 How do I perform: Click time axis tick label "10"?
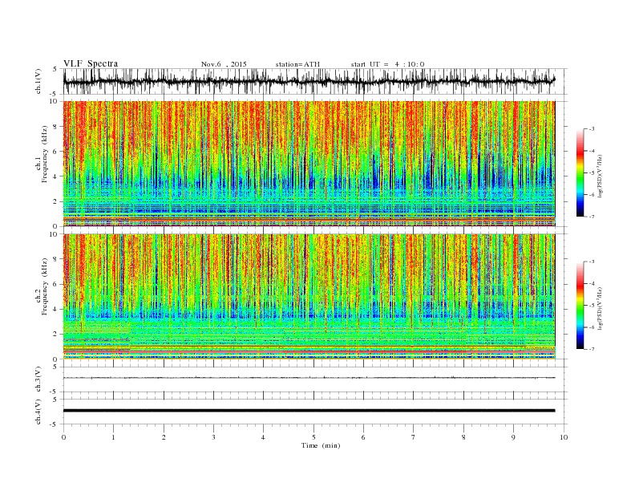point(564,437)
